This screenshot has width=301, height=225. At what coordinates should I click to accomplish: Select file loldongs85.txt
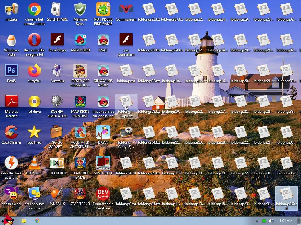[x=149, y=194]
